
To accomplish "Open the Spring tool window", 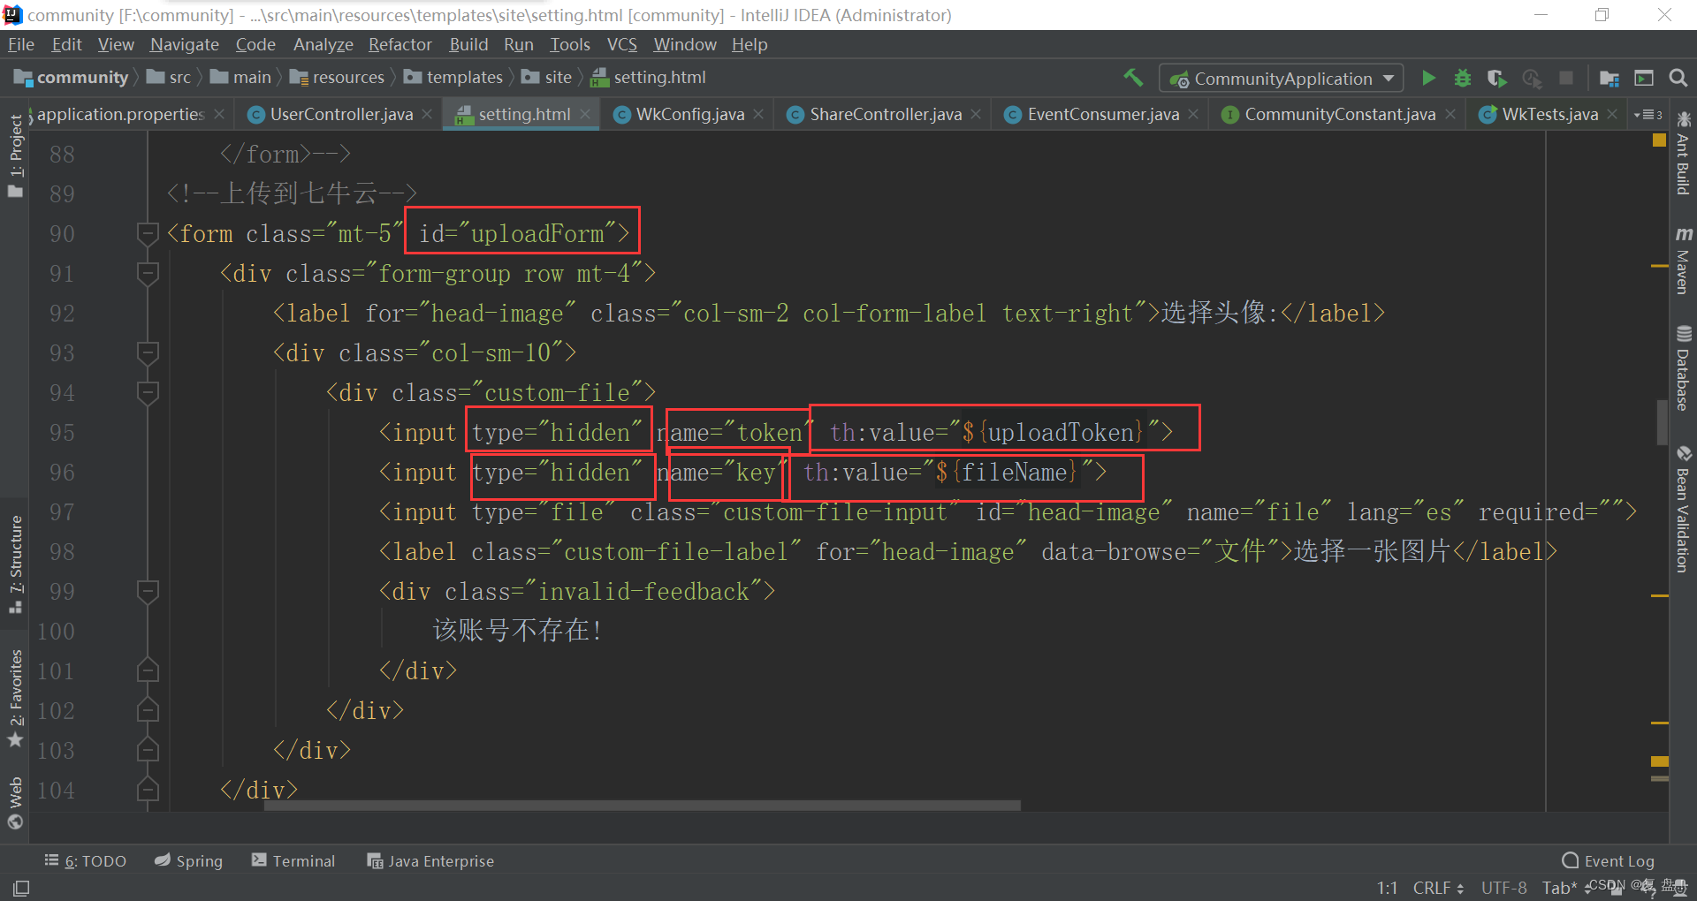I will click(188, 861).
